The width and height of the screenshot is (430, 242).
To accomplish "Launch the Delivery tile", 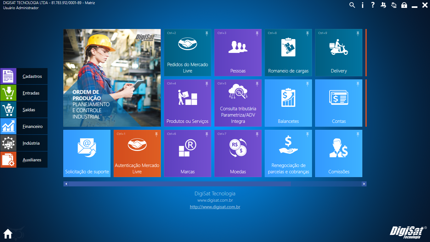I will click(x=339, y=53).
